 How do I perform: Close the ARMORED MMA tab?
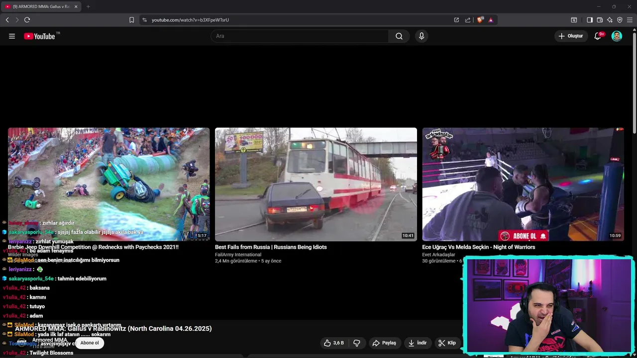(x=76, y=6)
